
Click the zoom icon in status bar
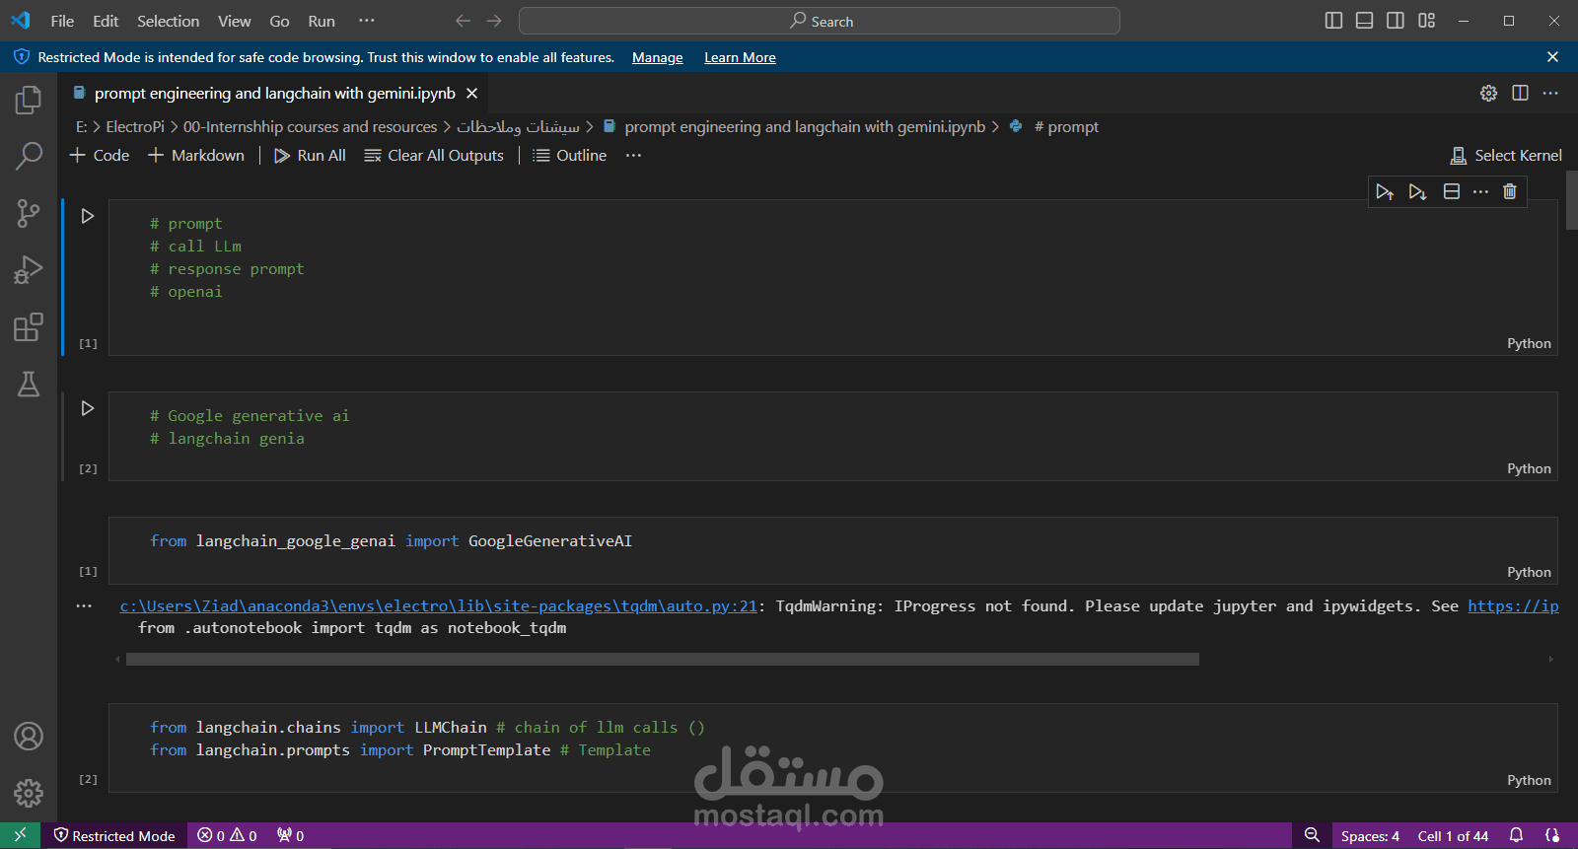[1312, 835]
